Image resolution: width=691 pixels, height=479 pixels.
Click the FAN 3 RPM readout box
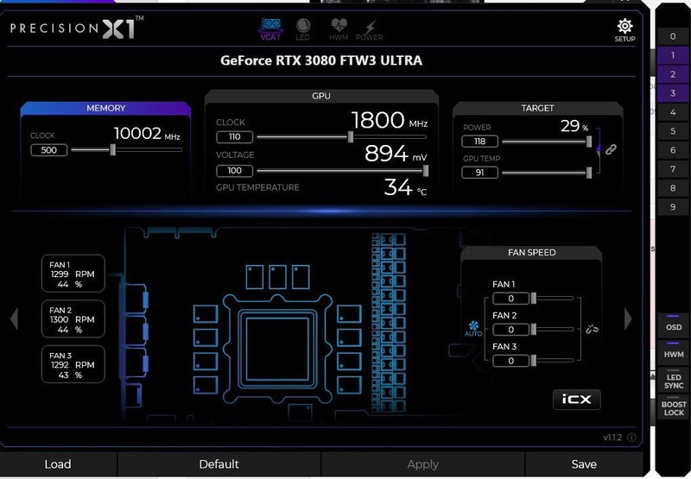click(73, 364)
